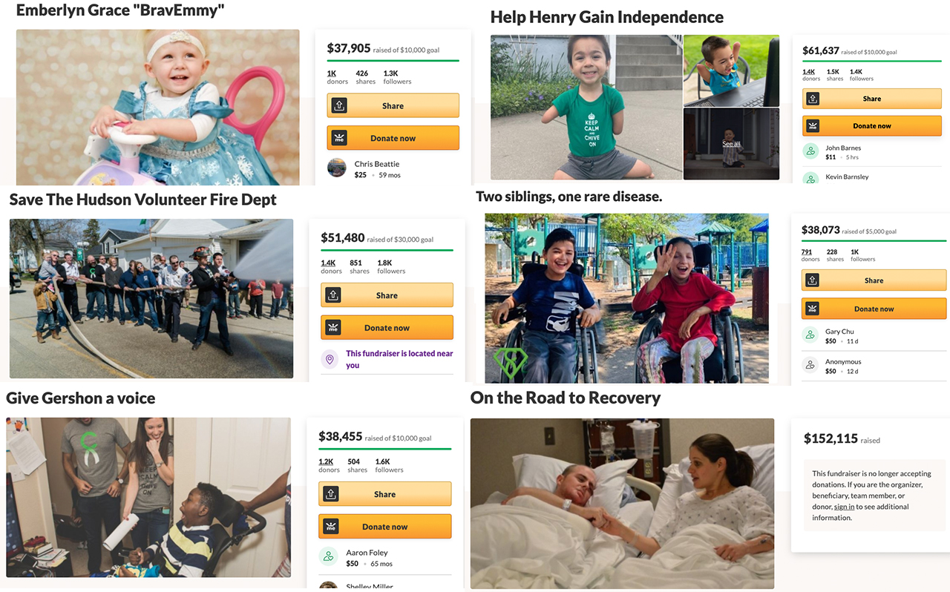Open the 'See all' photos link
The image size is (950, 592).
tap(731, 144)
